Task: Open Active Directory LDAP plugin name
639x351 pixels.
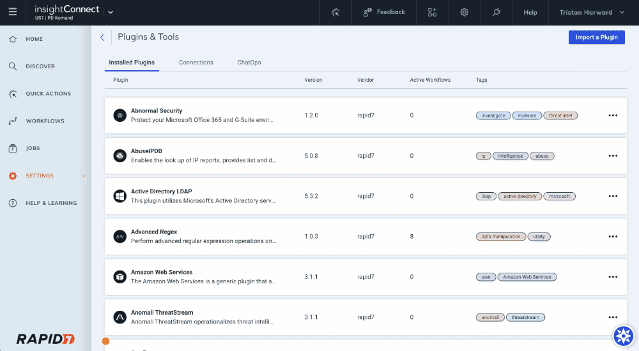Action: pos(162,191)
